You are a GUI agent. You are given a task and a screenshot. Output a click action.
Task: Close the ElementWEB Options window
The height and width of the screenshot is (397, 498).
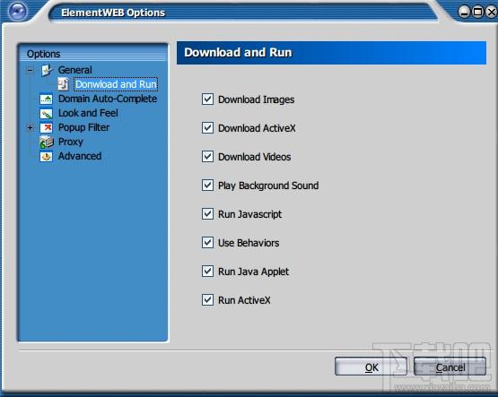pos(492,12)
